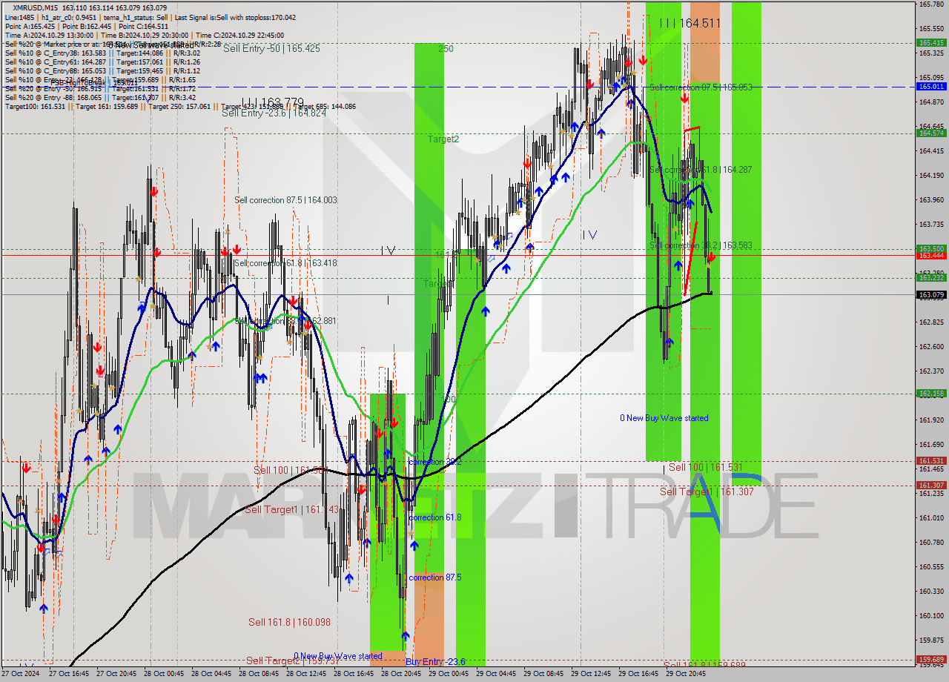Click the 'I I I 164.511' wave label
The height and width of the screenshot is (682, 949).
[x=690, y=23]
